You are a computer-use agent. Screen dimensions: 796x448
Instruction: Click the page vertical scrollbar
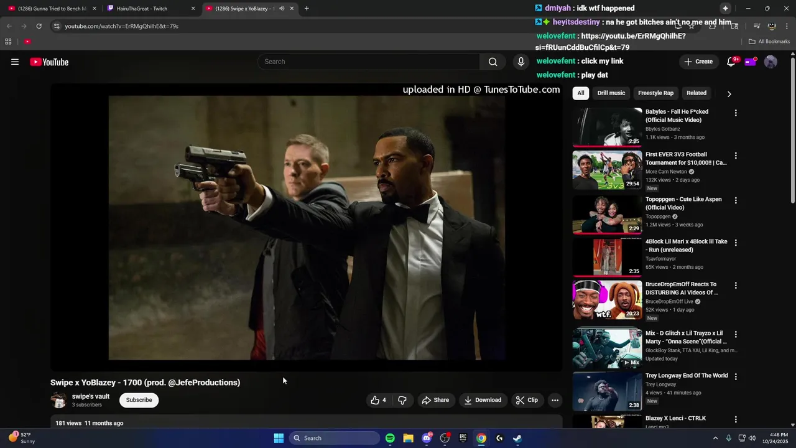coord(792,131)
